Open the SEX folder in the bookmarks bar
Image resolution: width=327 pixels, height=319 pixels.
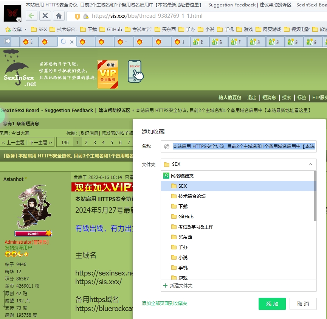[39, 30]
